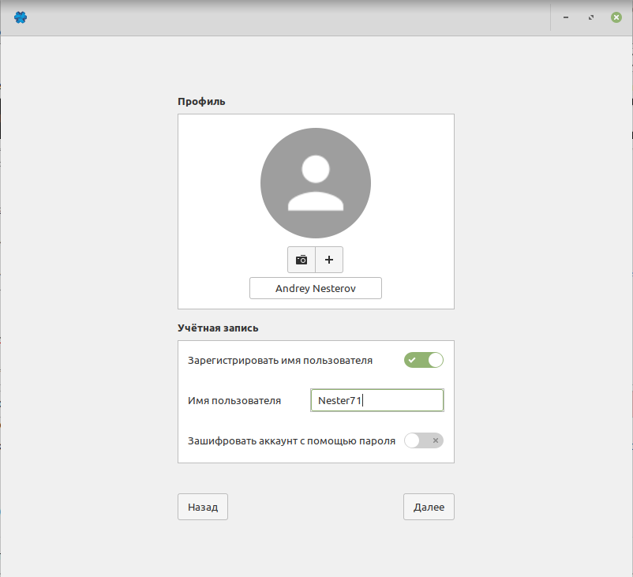Screen dimensions: 633x577
Task: Take a profile photo with camera button
Action: pos(302,260)
